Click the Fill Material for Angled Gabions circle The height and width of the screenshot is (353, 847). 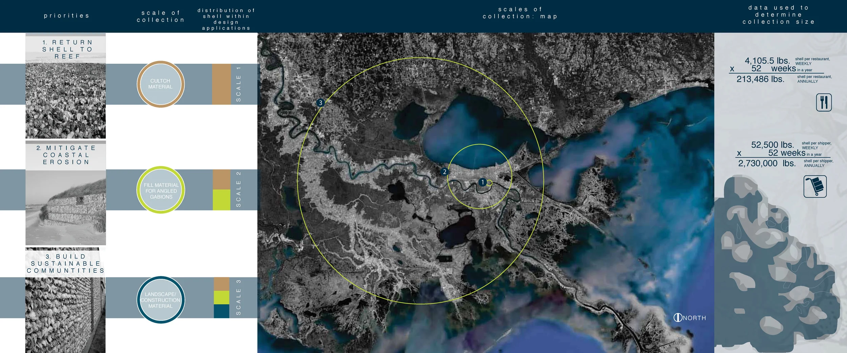click(x=161, y=190)
